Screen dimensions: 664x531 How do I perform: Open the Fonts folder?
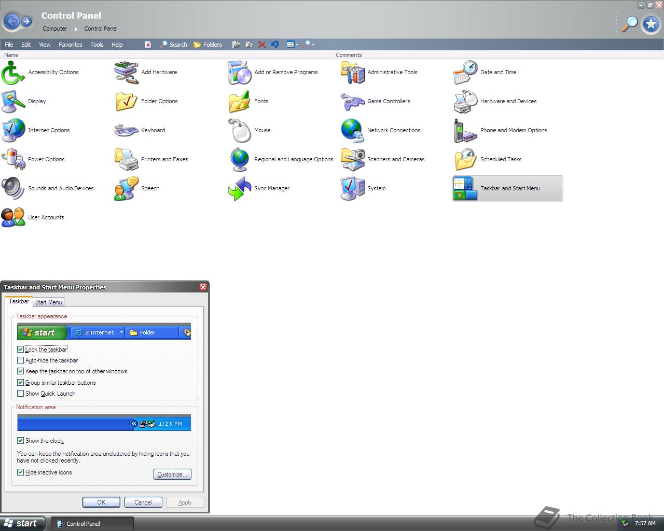pyautogui.click(x=248, y=101)
